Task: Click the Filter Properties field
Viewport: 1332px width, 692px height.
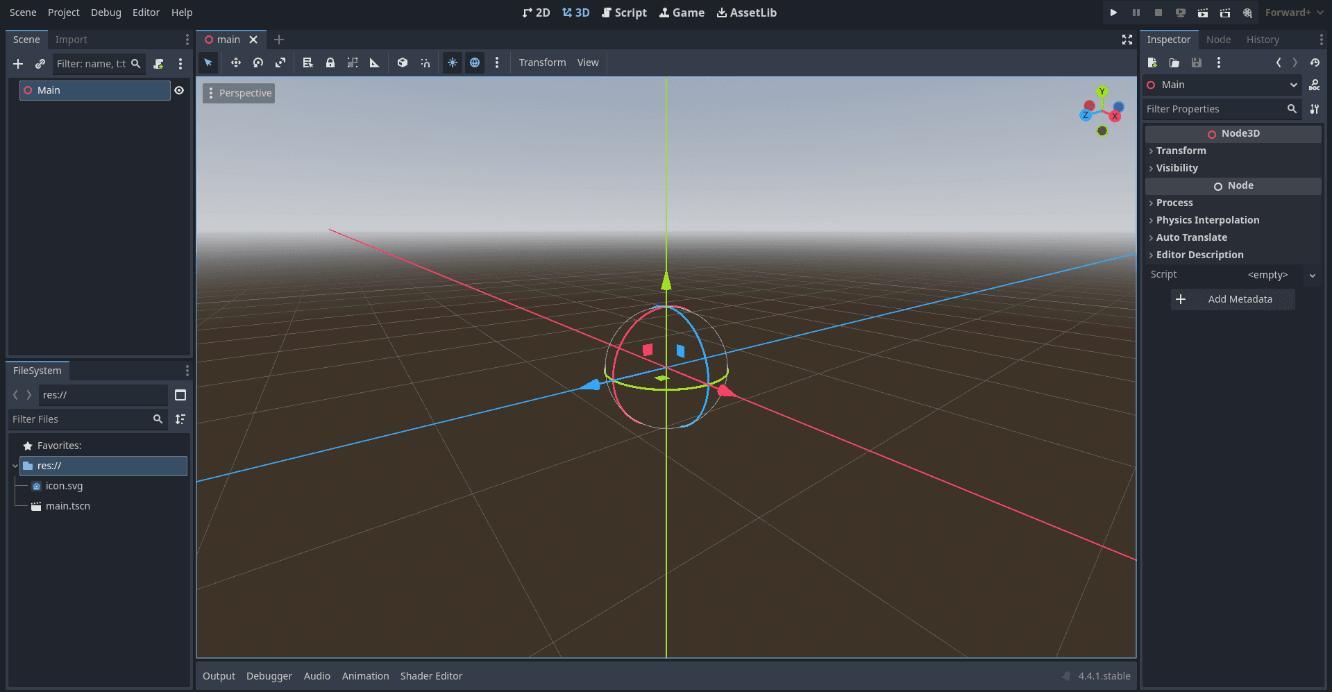Action: tap(1222, 109)
